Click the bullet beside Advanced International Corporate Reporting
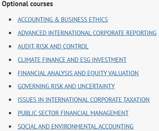This screenshot has height=131, width=159. click(x=10, y=33)
